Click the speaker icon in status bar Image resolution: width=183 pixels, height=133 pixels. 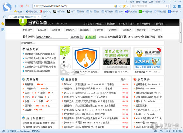click(155, 131)
